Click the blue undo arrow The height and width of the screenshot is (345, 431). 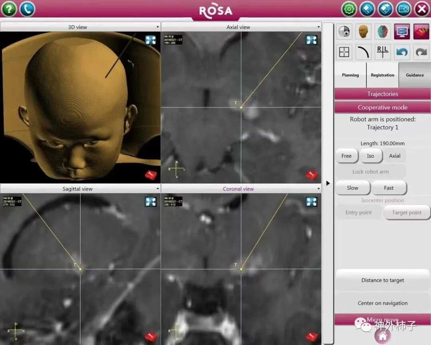pos(402,52)
